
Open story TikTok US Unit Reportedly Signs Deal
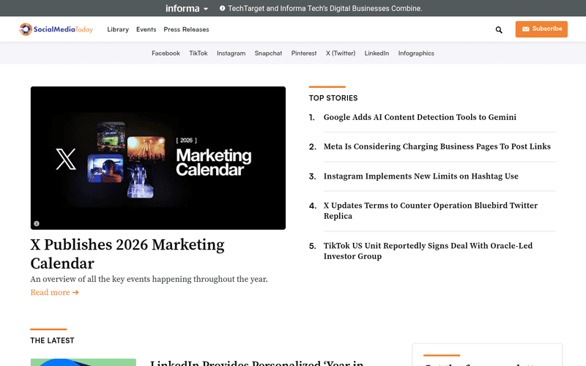tap(428, 251)
